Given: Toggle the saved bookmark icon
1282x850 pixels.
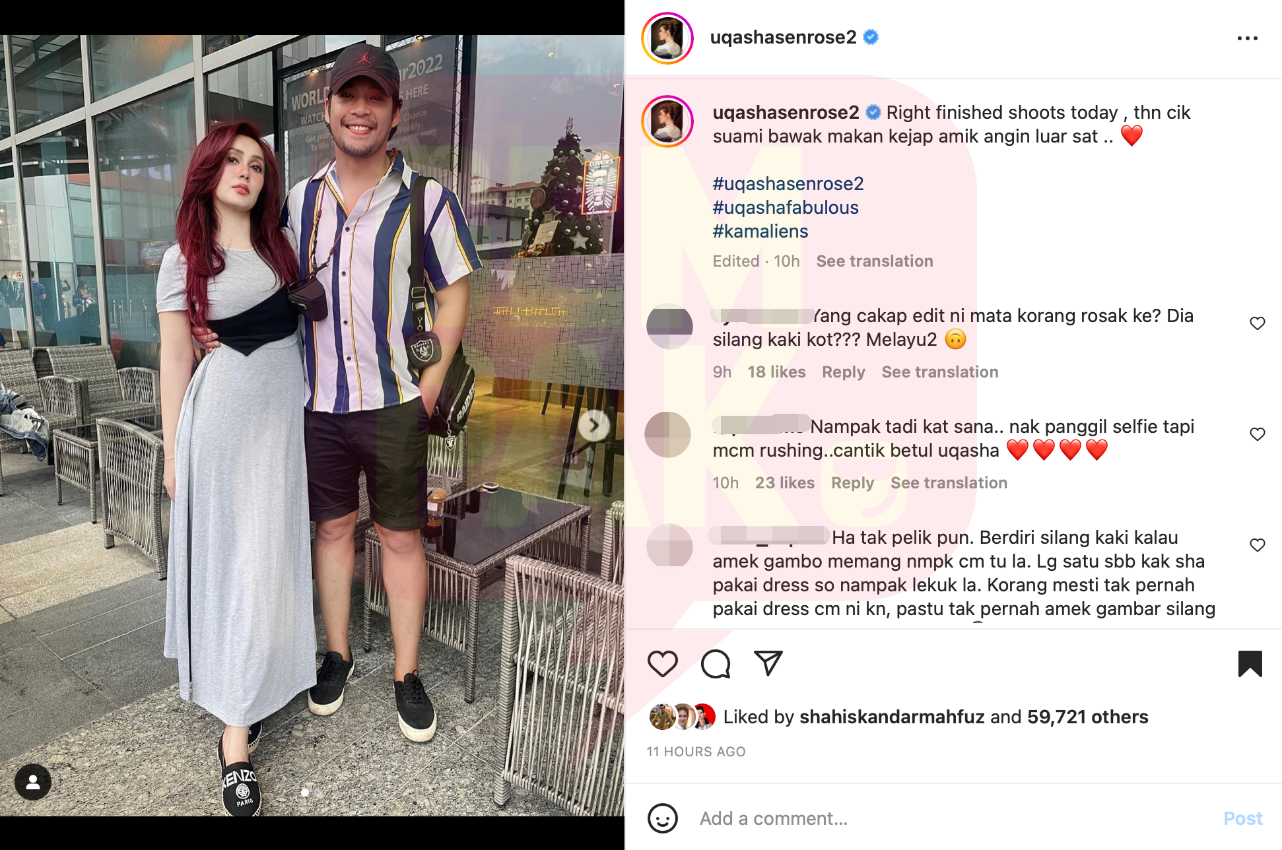Looking at the screenshot, I should (x=1250, y=664).
